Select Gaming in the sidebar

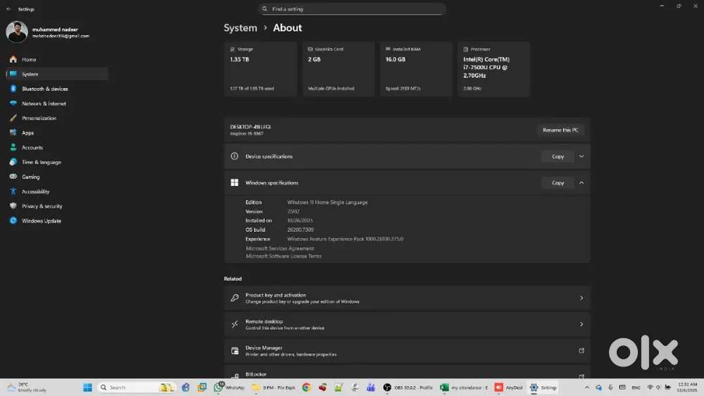pyautogui.click(x=30, y=177)
